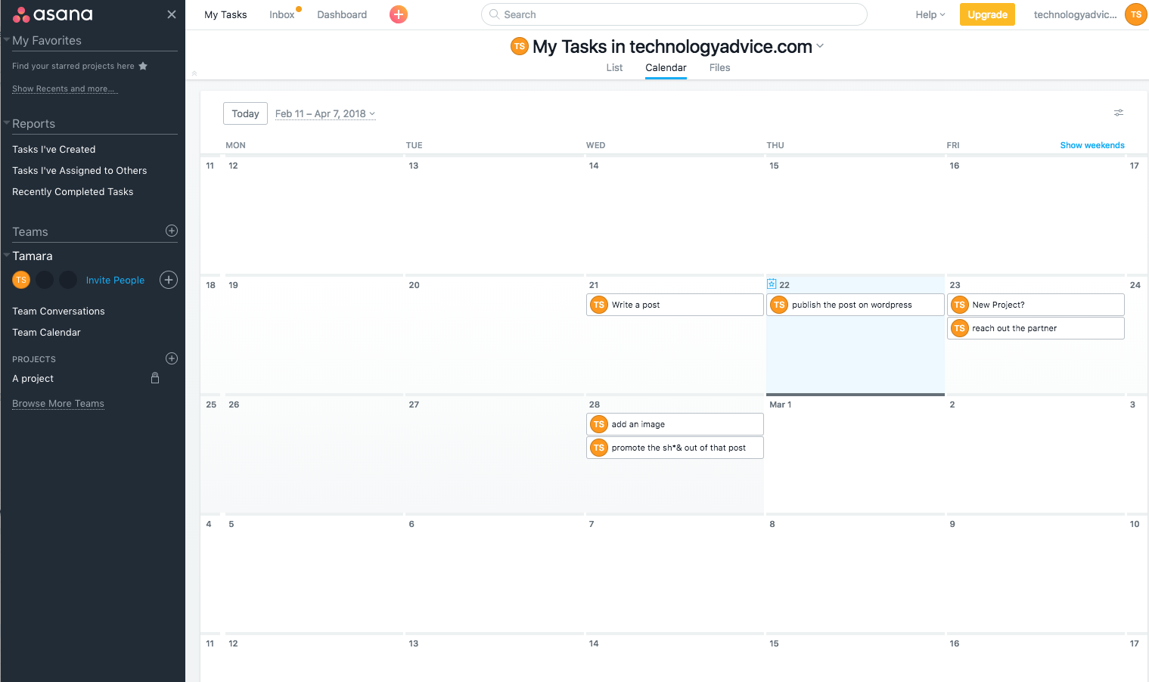Open the Write a post task

pyautogui.click(x=675, y=305)
